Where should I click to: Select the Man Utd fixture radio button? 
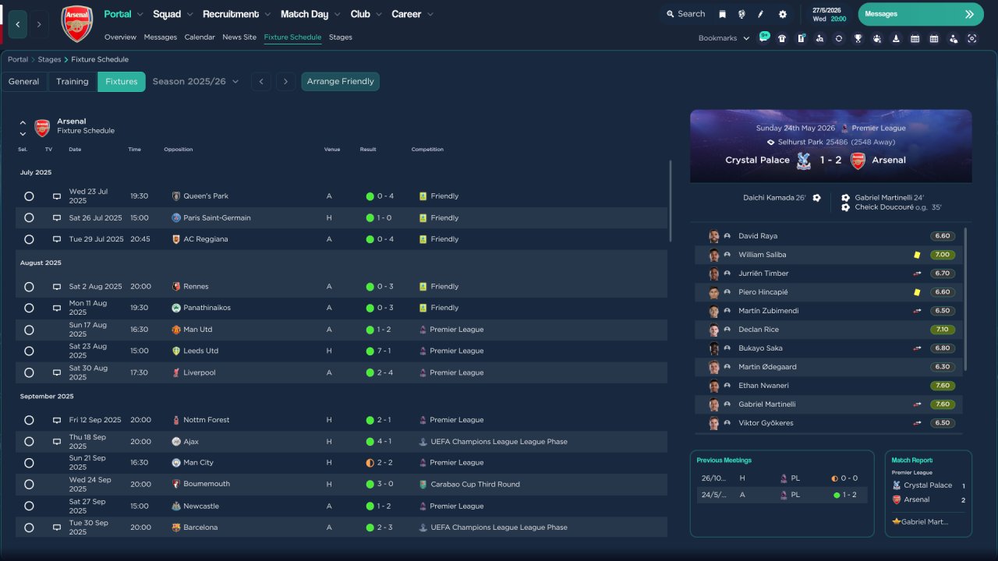[29, 330]
